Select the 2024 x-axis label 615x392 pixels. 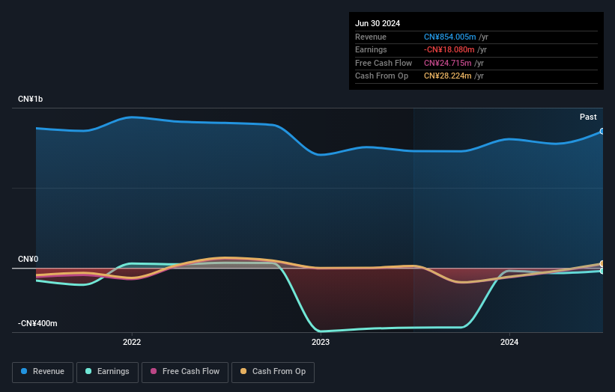pos(509,342)
